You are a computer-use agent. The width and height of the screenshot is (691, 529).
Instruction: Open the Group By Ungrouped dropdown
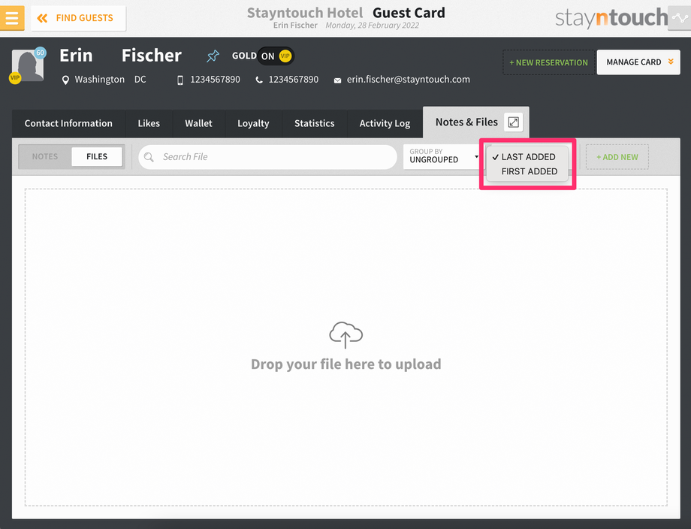pyautogui.click(x=443, y=156)
